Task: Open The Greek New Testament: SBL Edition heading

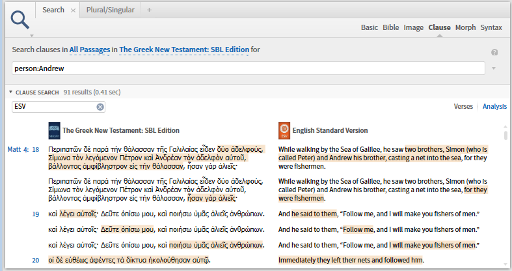Action: [121, 130]
